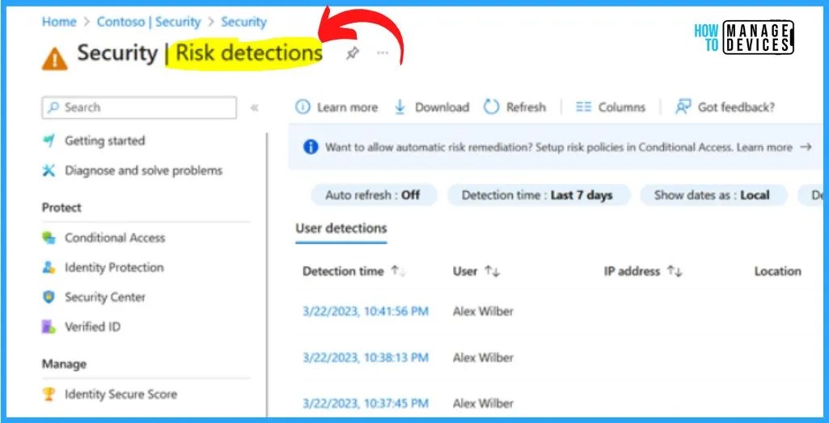The image size is (829, 423).
Task: Open Diagnose and solve problems
Action: tap(143, 170)
